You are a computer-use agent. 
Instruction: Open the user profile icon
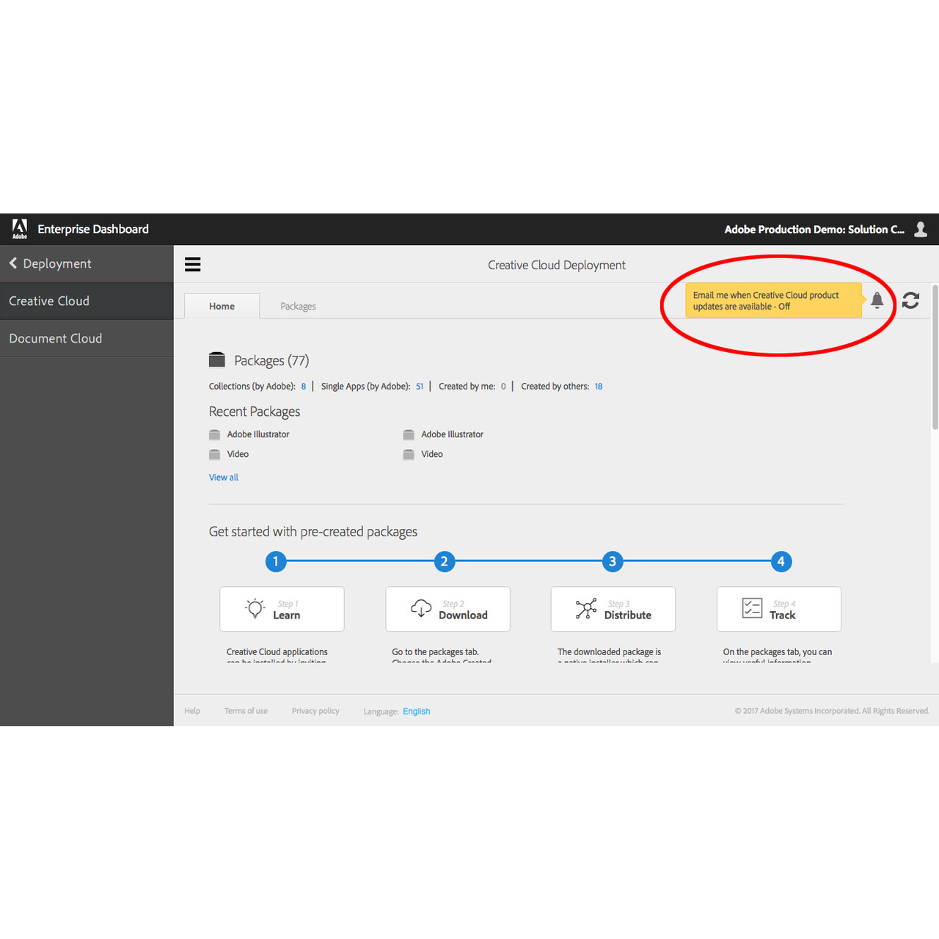click(921, 230)
